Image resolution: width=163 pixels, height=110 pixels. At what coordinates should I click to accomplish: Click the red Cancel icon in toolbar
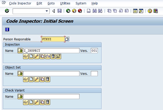tap(80, 11)
